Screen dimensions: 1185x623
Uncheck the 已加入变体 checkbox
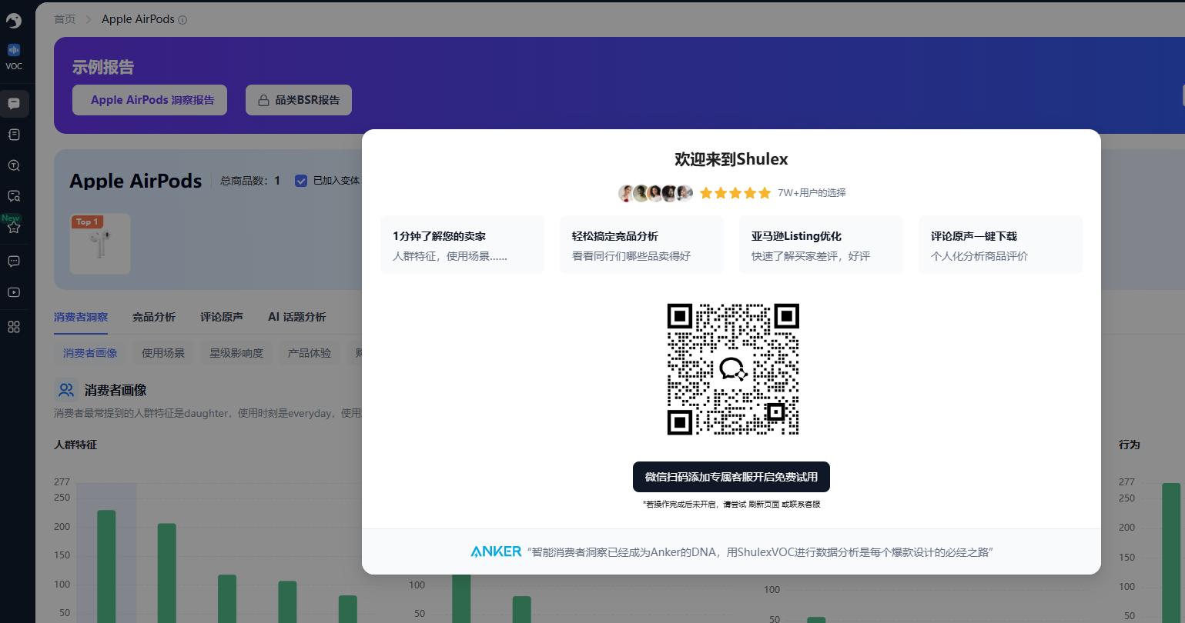coord(301,180)
